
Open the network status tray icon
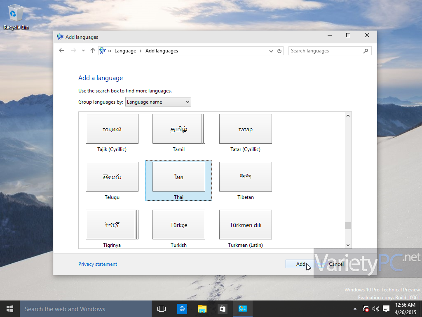[x=365, y=309]
